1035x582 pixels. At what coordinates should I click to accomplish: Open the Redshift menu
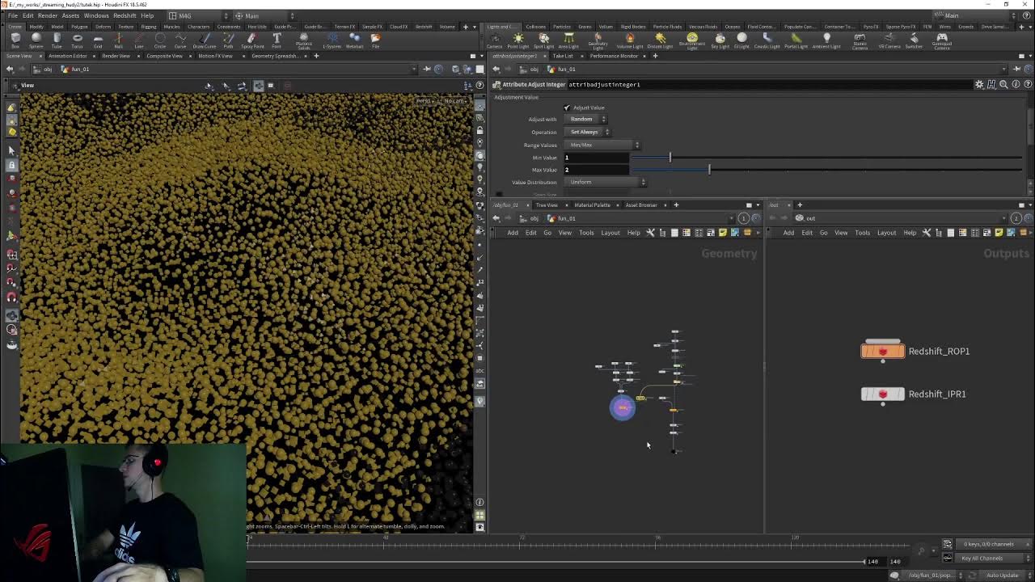pos(125,15)
